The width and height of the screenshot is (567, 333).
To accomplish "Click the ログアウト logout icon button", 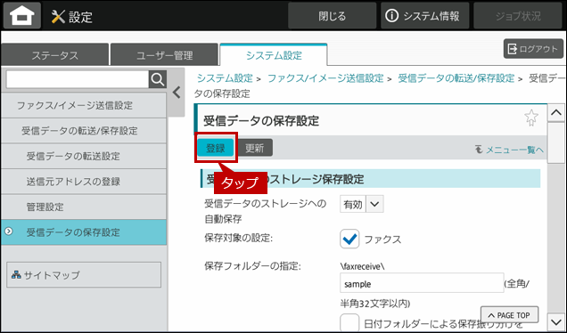I will (533, 49).
